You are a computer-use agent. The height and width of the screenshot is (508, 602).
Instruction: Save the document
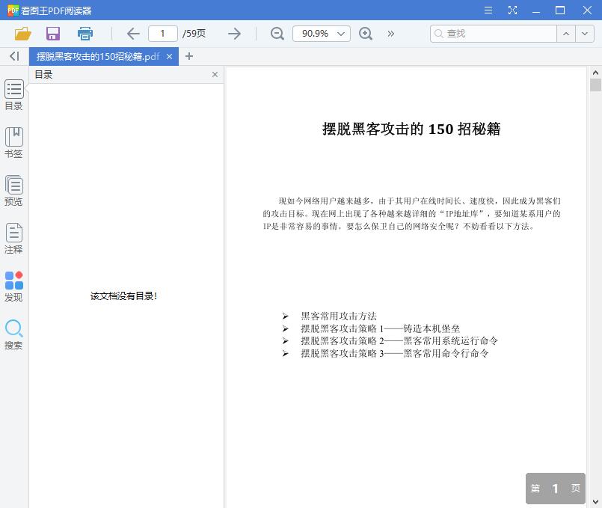[x=52, y=34]
